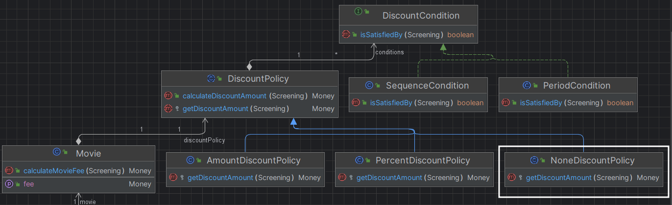Click isSatisfiedBy method name in SequenceCondition
Image resolution: width=672 pixels, height=205 pixels.
[x=392, y=103]
